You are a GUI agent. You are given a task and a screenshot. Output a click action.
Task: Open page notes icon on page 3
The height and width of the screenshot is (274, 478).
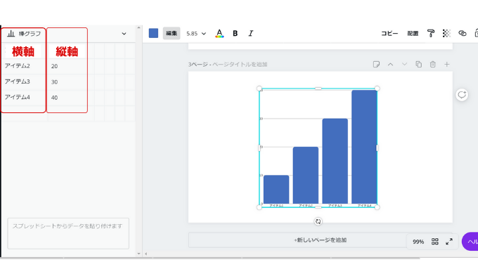[376, 65]
